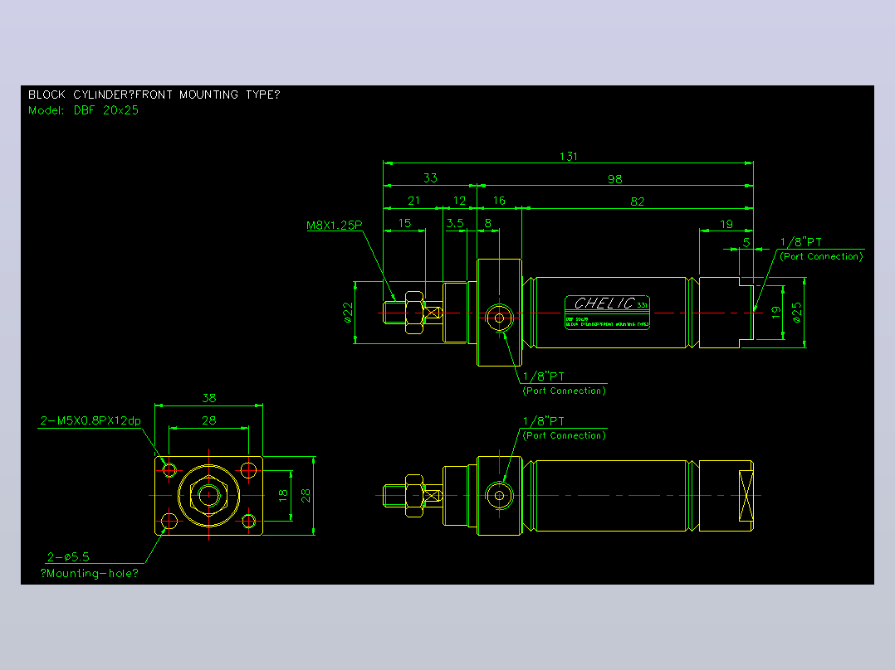Select the 131 overall length dimension
The width and height of the screenshot is (895, 670).
coord(569,156)
